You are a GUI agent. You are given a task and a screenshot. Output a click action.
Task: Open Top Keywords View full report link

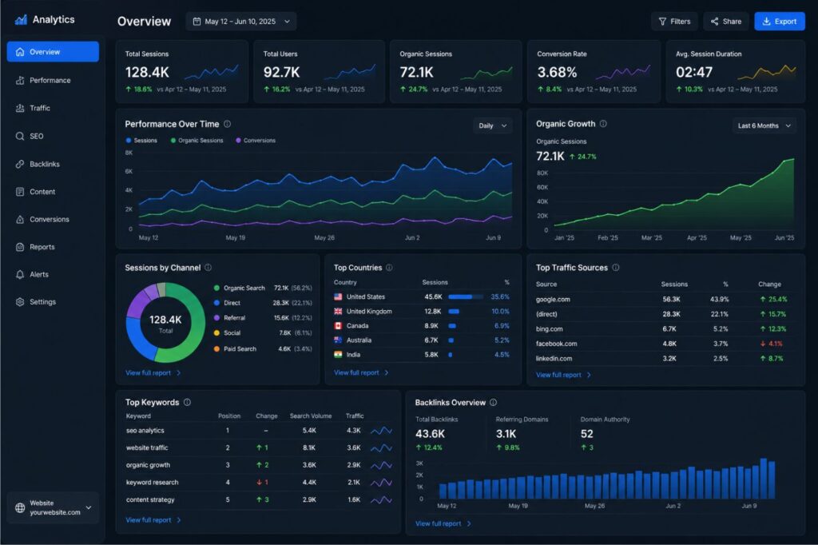point(153,520)
